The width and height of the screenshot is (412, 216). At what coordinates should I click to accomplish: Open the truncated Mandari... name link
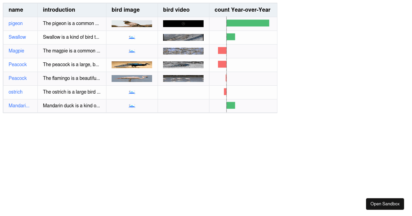click(x=19, y=106)
